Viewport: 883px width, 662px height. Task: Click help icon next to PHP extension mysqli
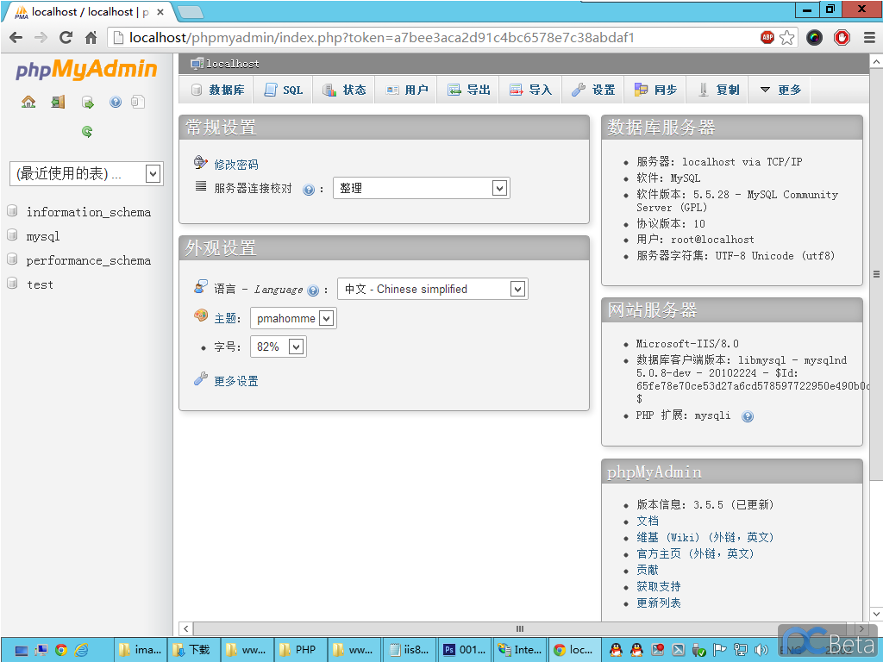pos(748,416)
